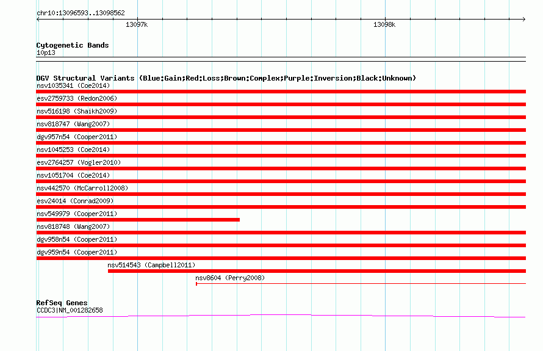Click the 10p13 band label
The height and width of the screenshot is (351, 543).
tap(46, 52)
